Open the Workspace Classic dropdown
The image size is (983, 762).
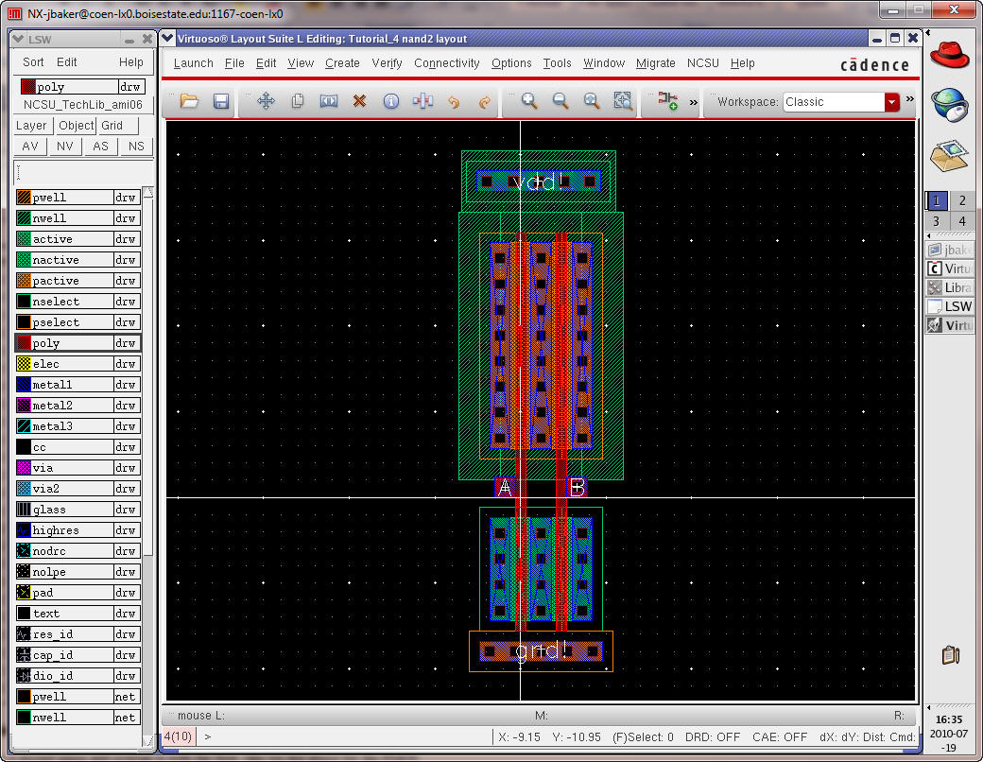point(891,102)
